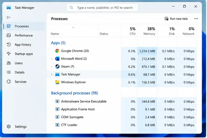This screenshot has height=138, width=207.
Task: Click the Windows Explorer folder icon
Action: [x=57, y=82]
